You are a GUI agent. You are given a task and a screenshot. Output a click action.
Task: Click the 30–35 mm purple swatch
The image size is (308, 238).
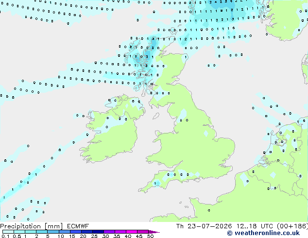click(109, 232)
